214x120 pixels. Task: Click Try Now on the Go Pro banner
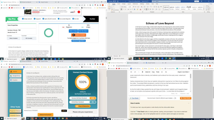92,19
